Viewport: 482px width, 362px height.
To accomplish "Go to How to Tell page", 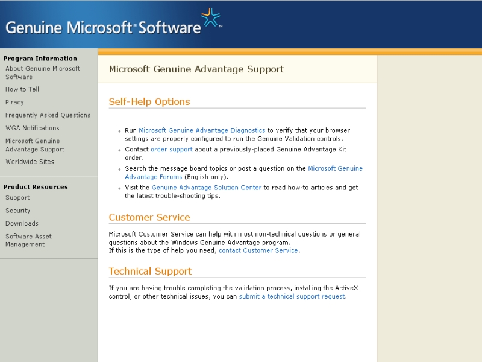I will click(x=22, y=89).
